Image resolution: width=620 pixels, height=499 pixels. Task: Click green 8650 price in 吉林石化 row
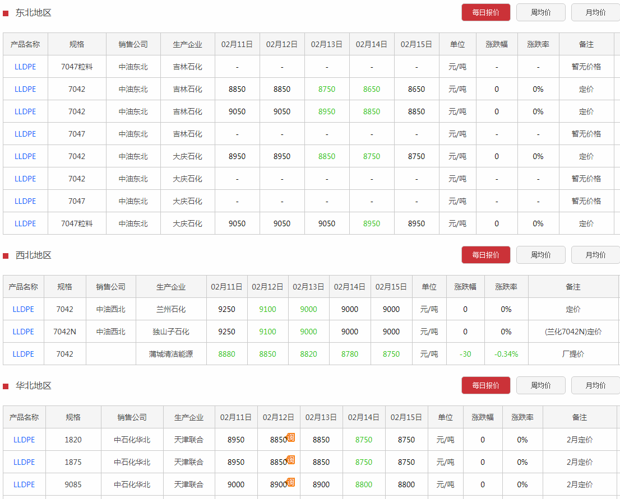372,89
